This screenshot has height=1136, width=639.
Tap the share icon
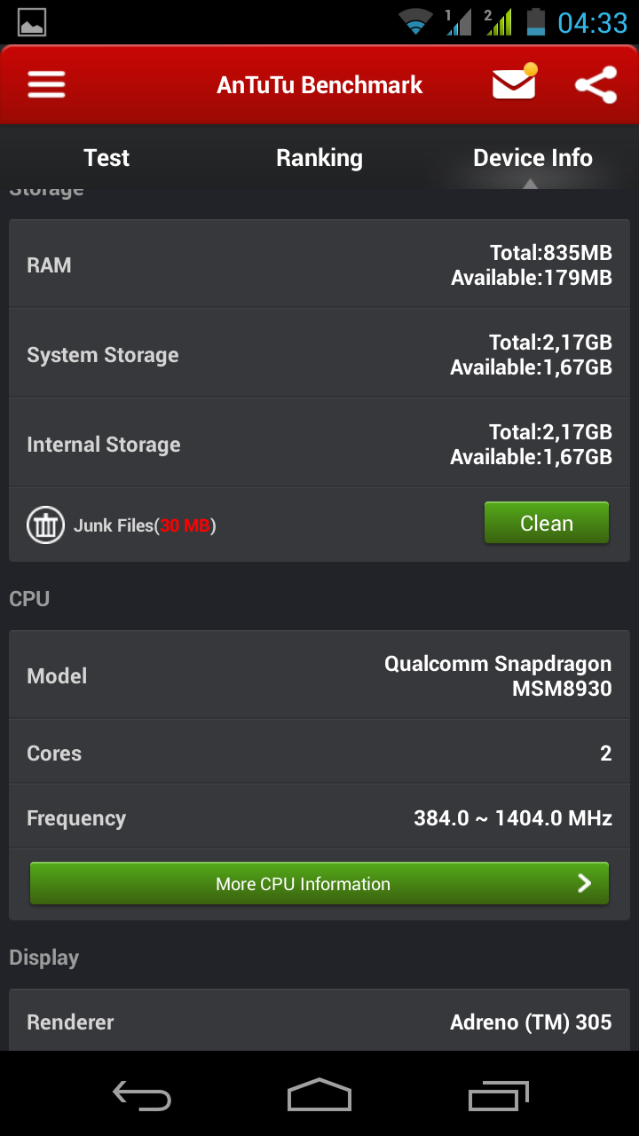click(596, 85)
